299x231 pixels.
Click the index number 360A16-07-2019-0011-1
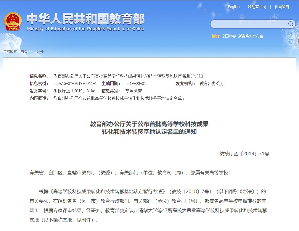(75, 83)
